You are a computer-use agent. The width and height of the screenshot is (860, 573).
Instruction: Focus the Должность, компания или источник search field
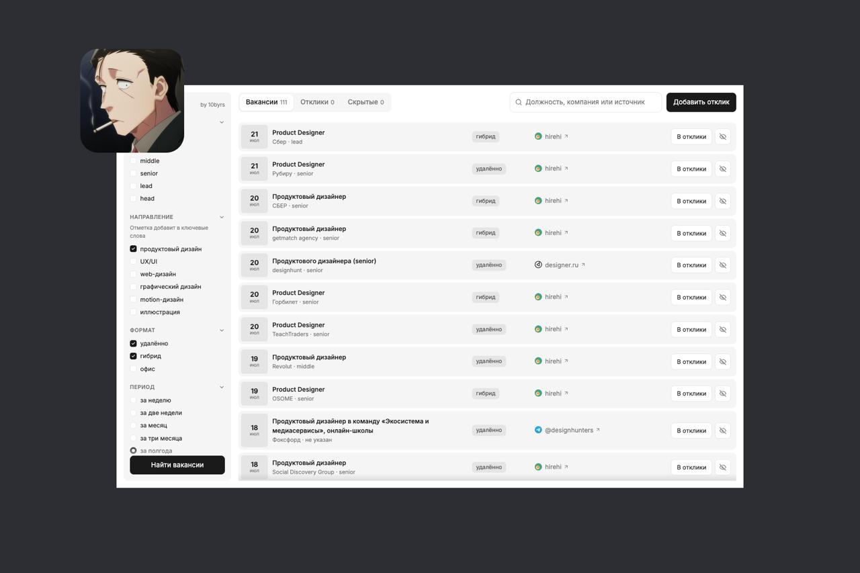pos(585,102)
